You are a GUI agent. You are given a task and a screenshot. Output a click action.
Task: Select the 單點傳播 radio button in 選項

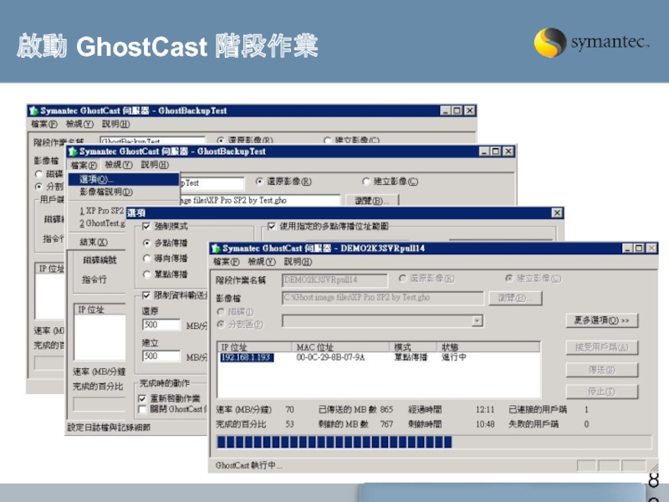[x=147, y=274]
